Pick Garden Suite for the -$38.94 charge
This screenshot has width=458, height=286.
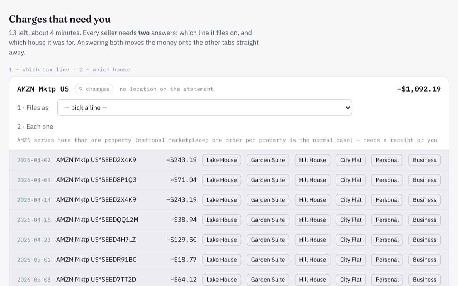coord(268,220)
